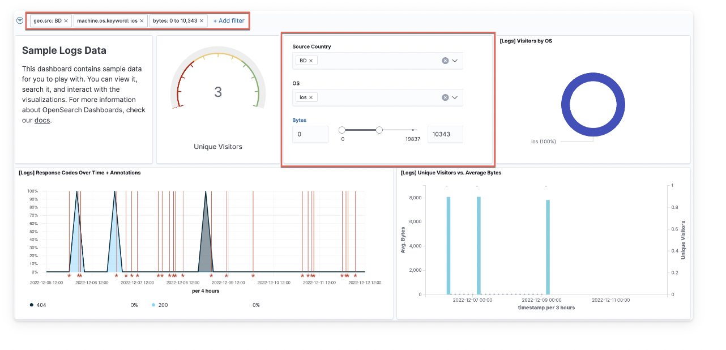Click the Bytes label
Screen dimensions: 726x350
click(x=299, y=120)
